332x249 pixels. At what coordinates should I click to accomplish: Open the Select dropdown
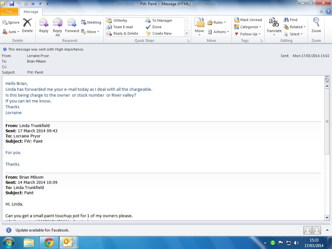coord(293,34)
